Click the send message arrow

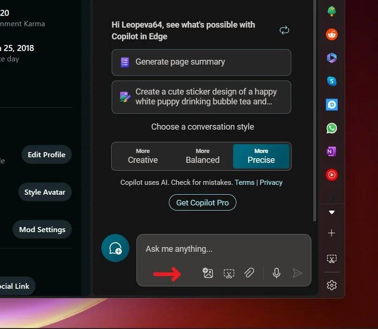pos(297,273)
